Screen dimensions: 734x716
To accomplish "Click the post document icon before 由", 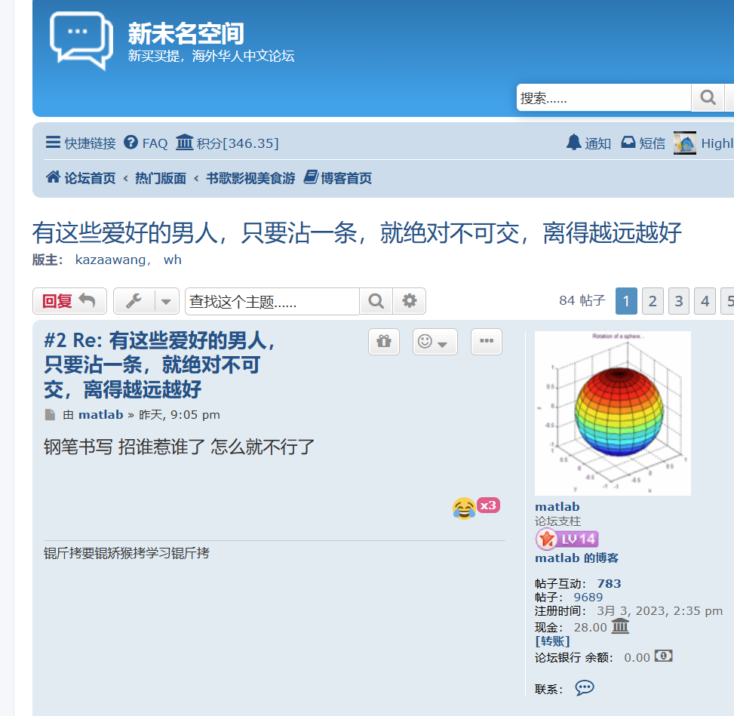I will point(50,415).
